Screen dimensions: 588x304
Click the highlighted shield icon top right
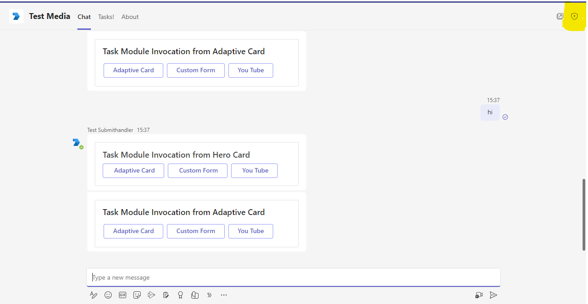point(574,16)
